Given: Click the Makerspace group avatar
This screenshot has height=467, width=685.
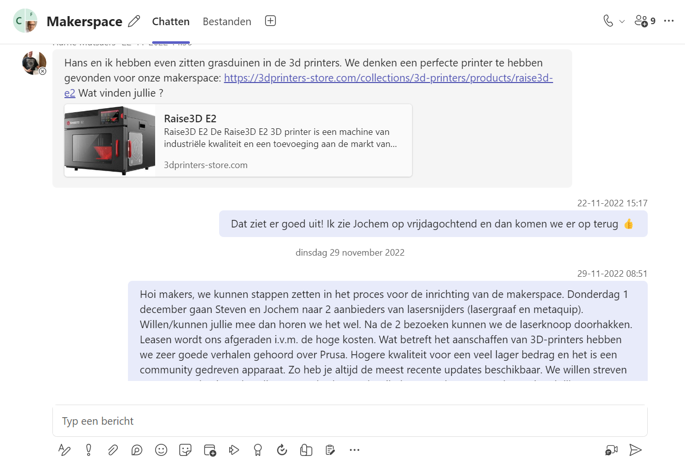Looking at the screenshot, I should pos(25,21).
